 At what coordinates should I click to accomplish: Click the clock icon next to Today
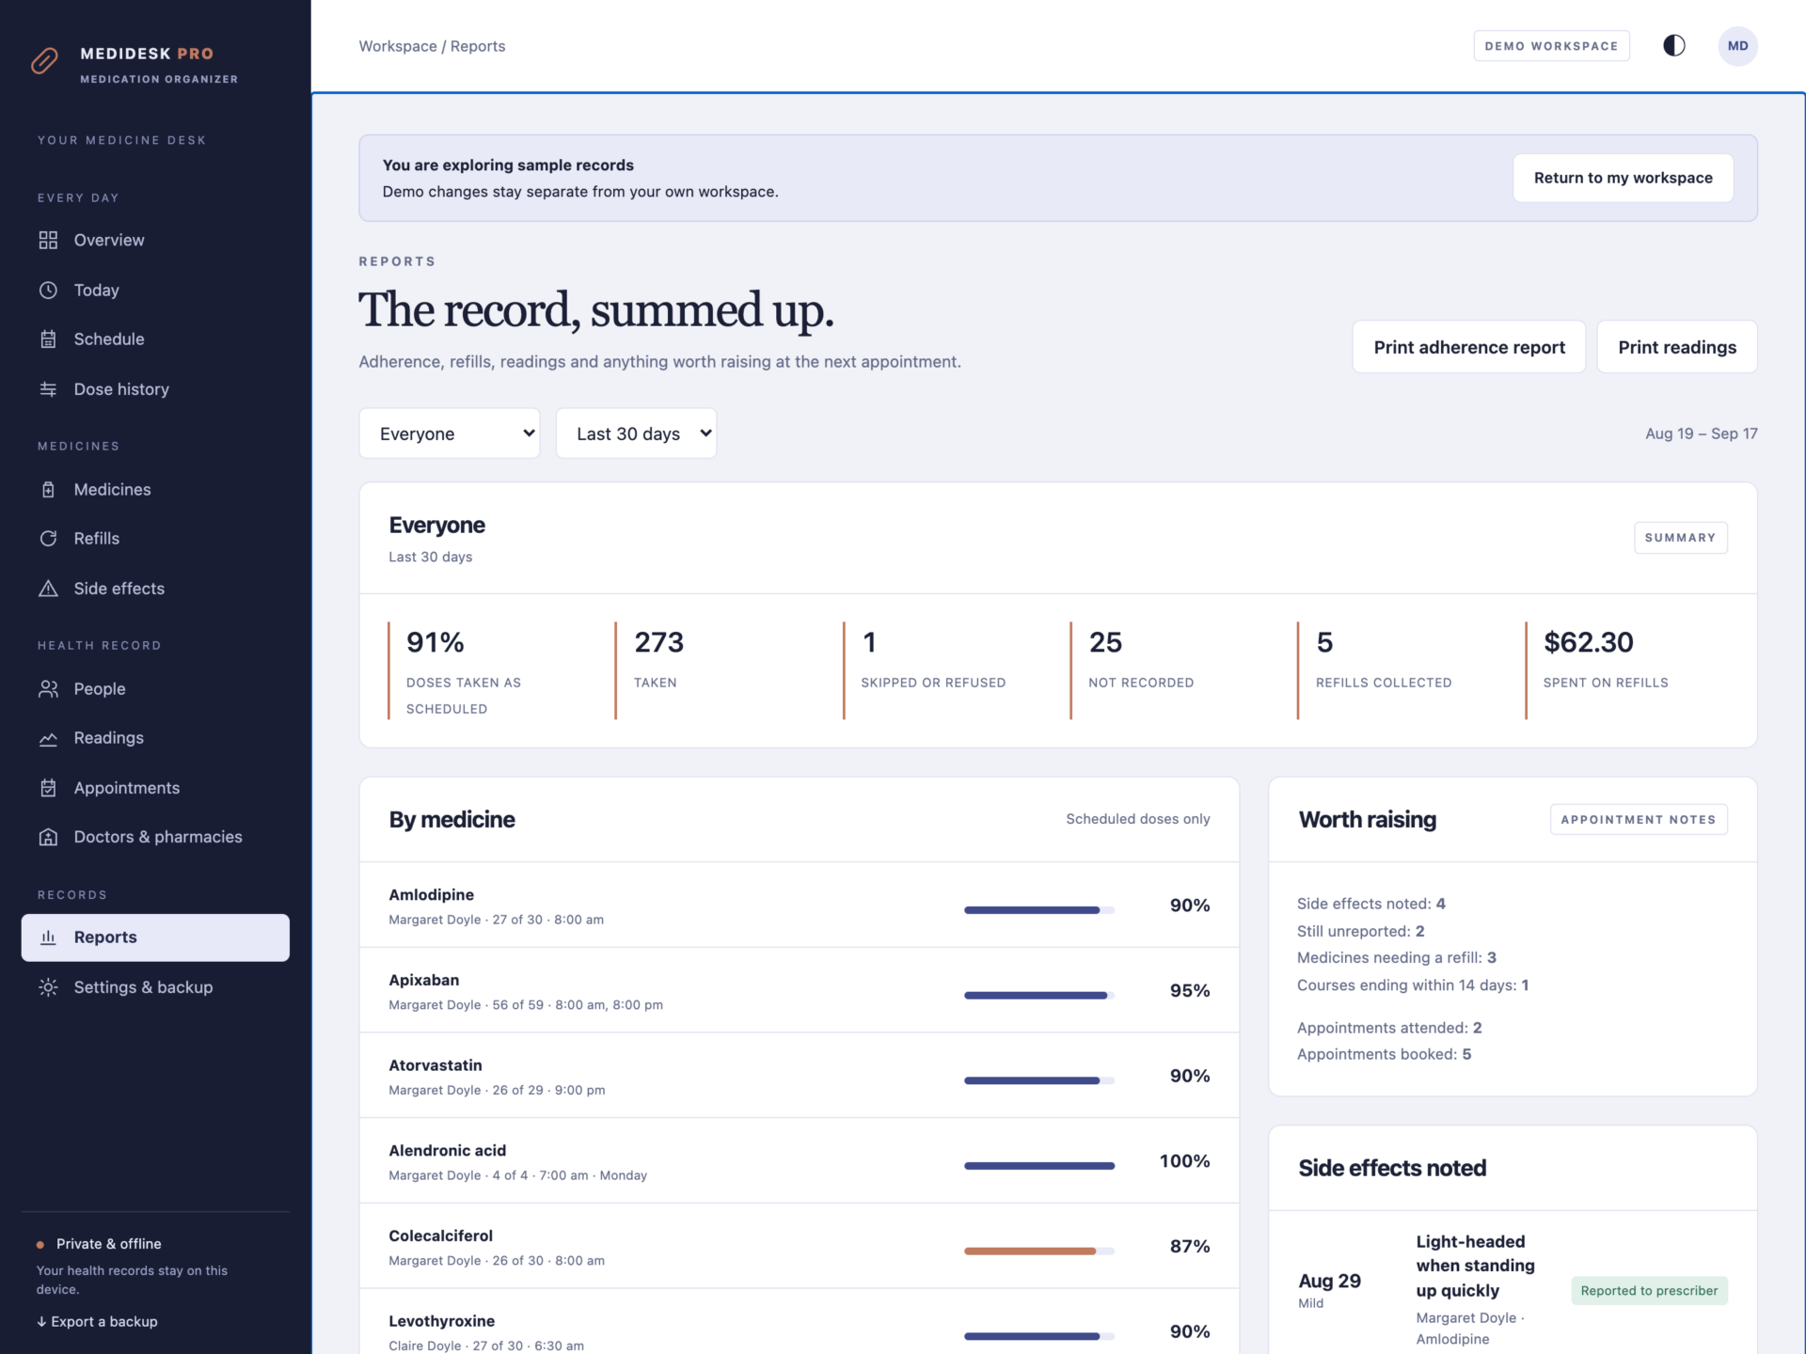48,290
